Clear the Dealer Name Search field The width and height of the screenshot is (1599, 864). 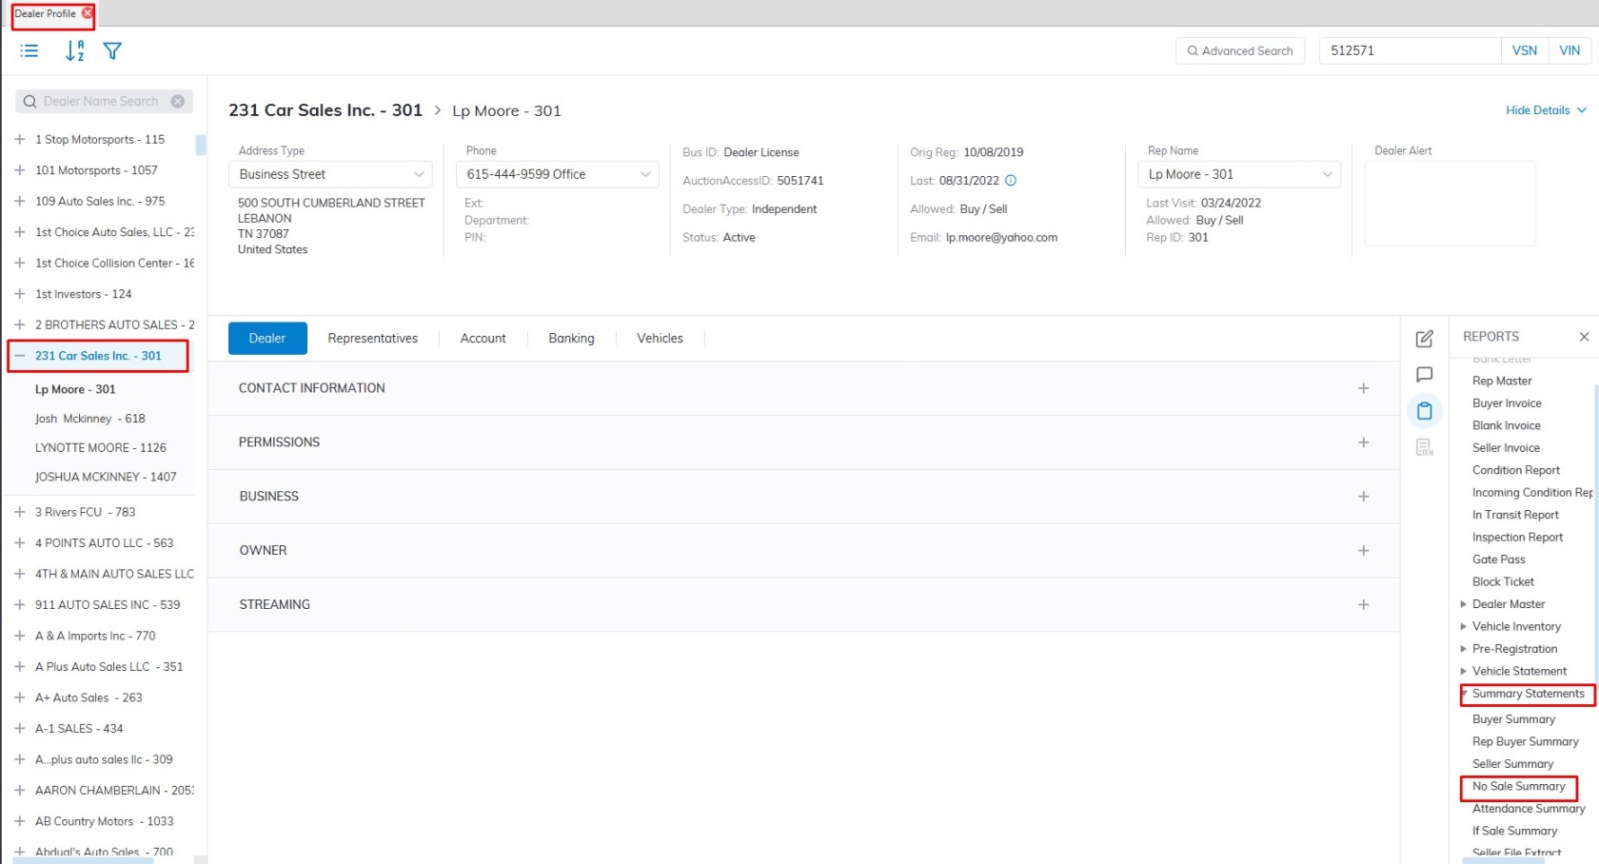coord(178,102)
